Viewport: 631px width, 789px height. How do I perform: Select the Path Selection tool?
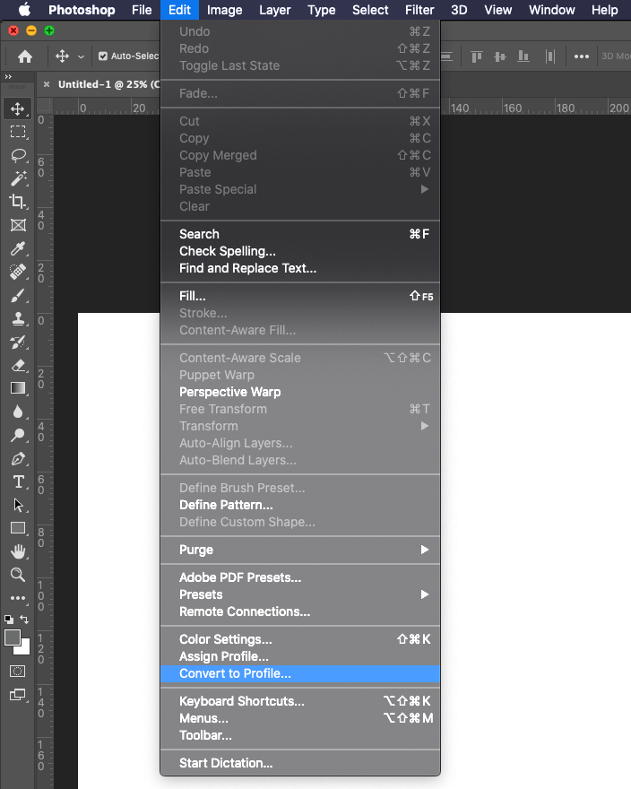pyautogui.click(x=18, y=505)
